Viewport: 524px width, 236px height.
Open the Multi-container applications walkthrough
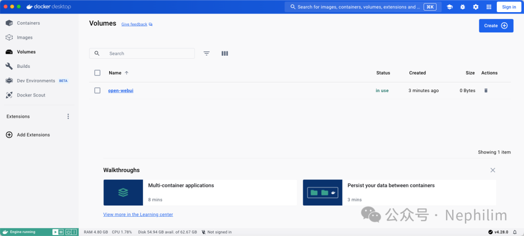click(200, 192)
